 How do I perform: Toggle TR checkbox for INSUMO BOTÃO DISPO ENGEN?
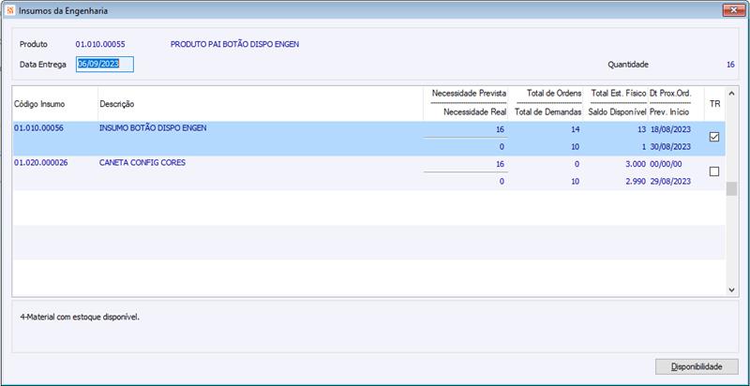point(714,137)
